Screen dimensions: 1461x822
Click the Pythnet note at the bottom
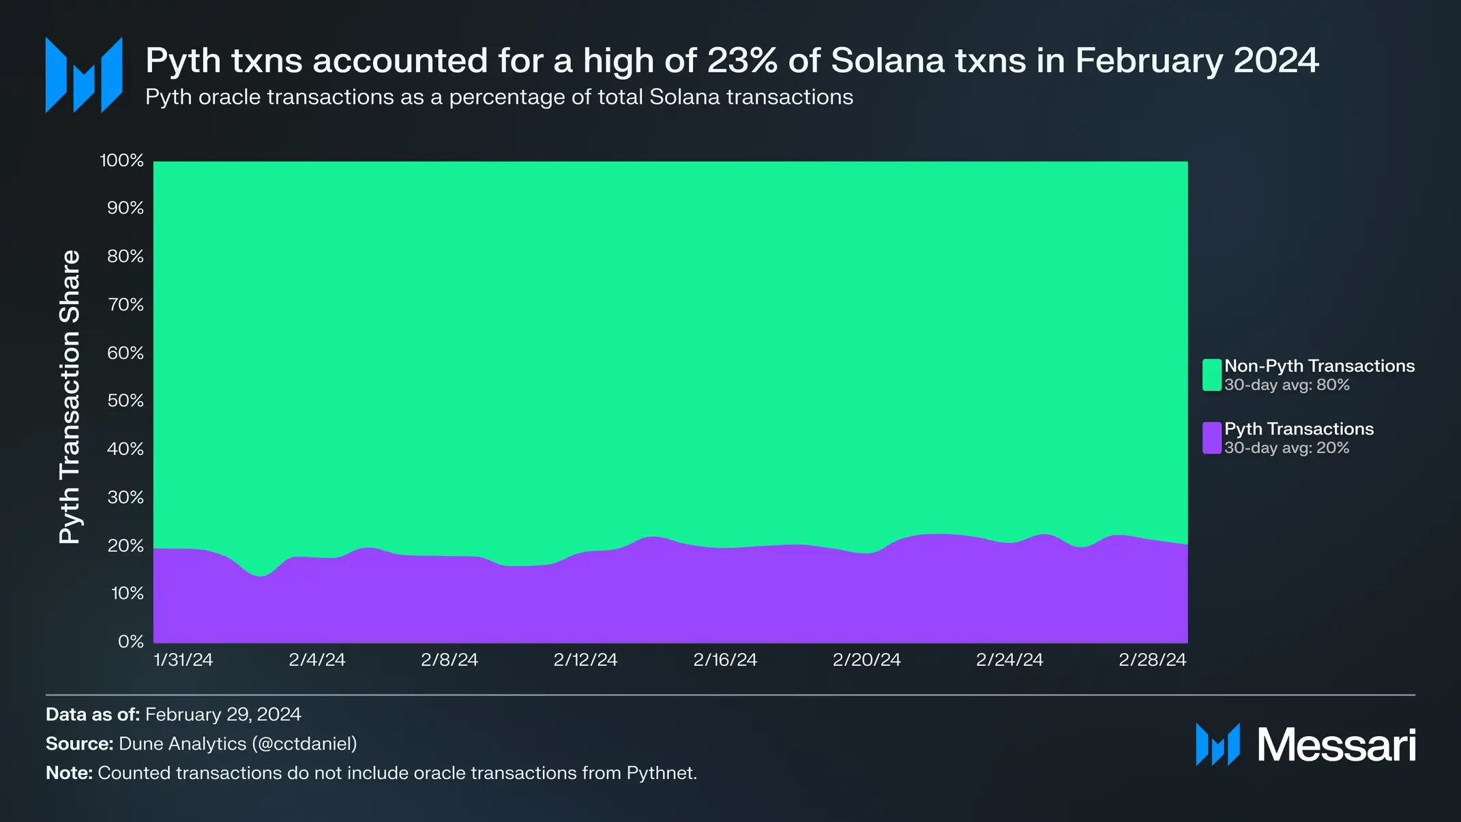point(371,773)
